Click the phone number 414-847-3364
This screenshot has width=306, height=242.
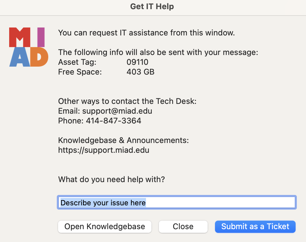114,121
